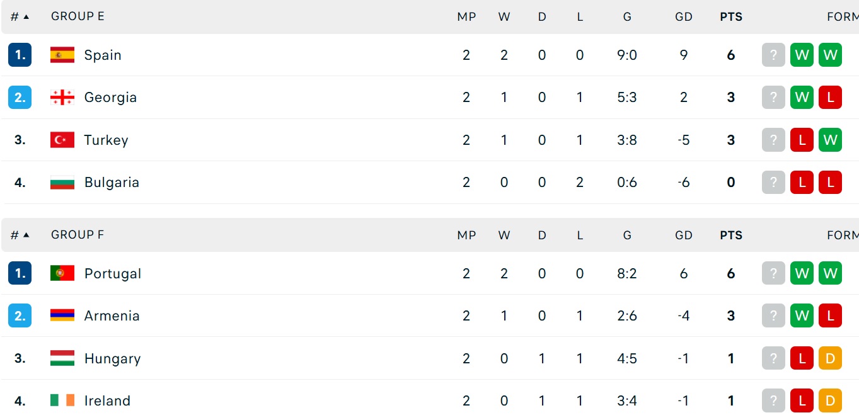Viewport: 859px width, 420px height.
Task: Click the Ireland flag icon
Action: click(x=62, y=400)
